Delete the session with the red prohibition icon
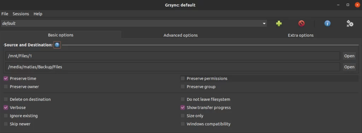362x133 pixels. tap(301, 24)
